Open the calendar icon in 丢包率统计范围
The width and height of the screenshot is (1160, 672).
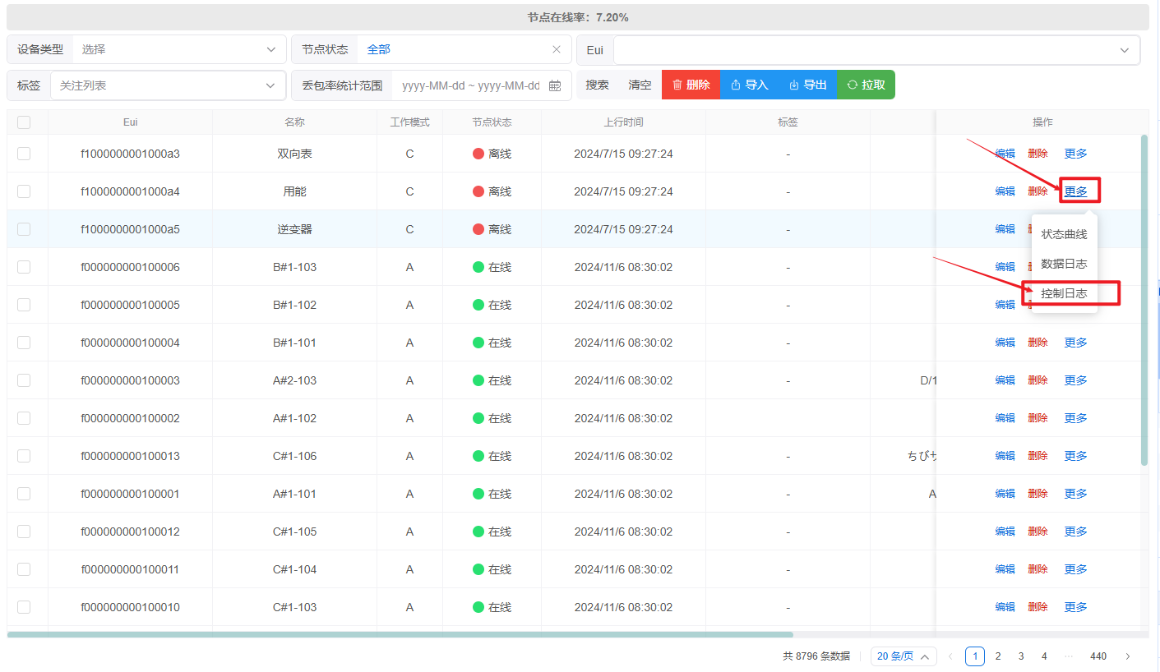tap(555, 85)
